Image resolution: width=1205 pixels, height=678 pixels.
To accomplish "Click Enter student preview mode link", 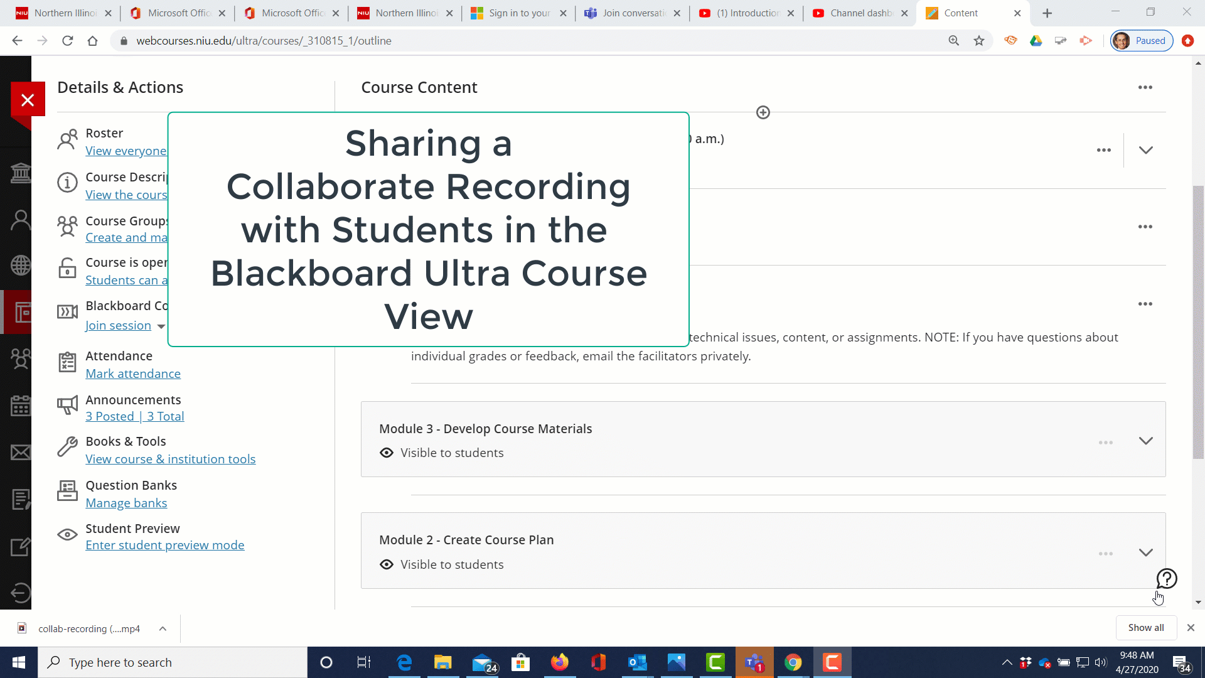I will (x=165, y=545).
